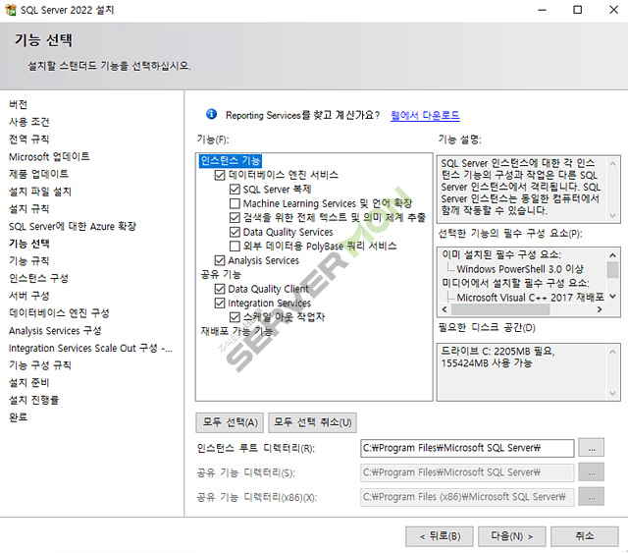Select the 제품 업데이트 step
Viewport: 628px width, 553px height.
pos(39,174)
